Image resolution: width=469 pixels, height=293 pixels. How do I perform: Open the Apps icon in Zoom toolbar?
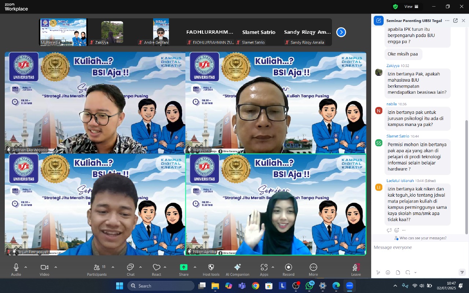tap(264, 267)
